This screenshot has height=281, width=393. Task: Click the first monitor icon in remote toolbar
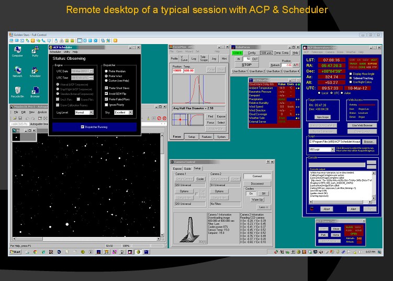pos(12,40)
